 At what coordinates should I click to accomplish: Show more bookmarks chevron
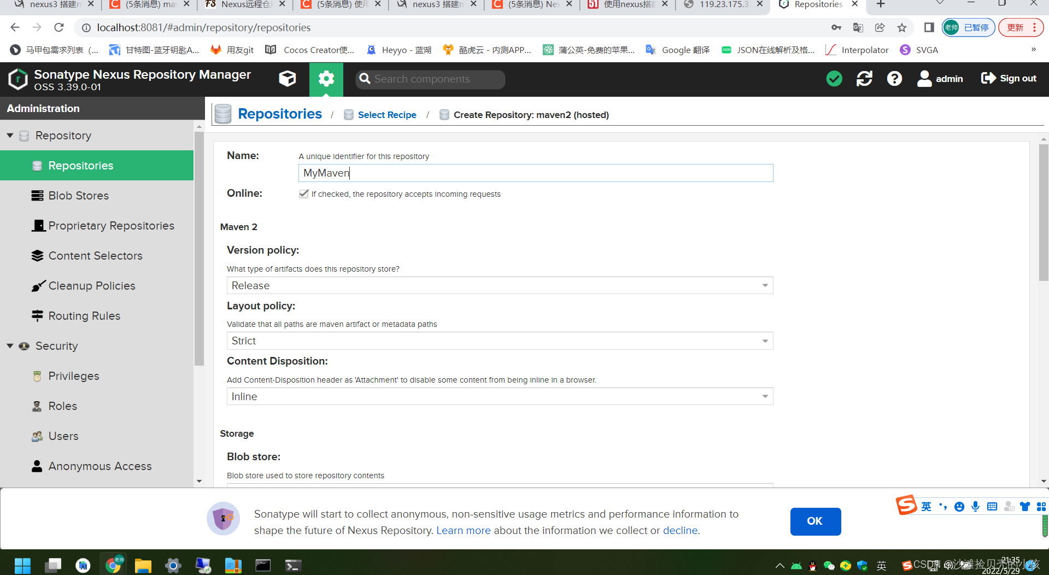pyautogui.click(x=1033, y=50)
